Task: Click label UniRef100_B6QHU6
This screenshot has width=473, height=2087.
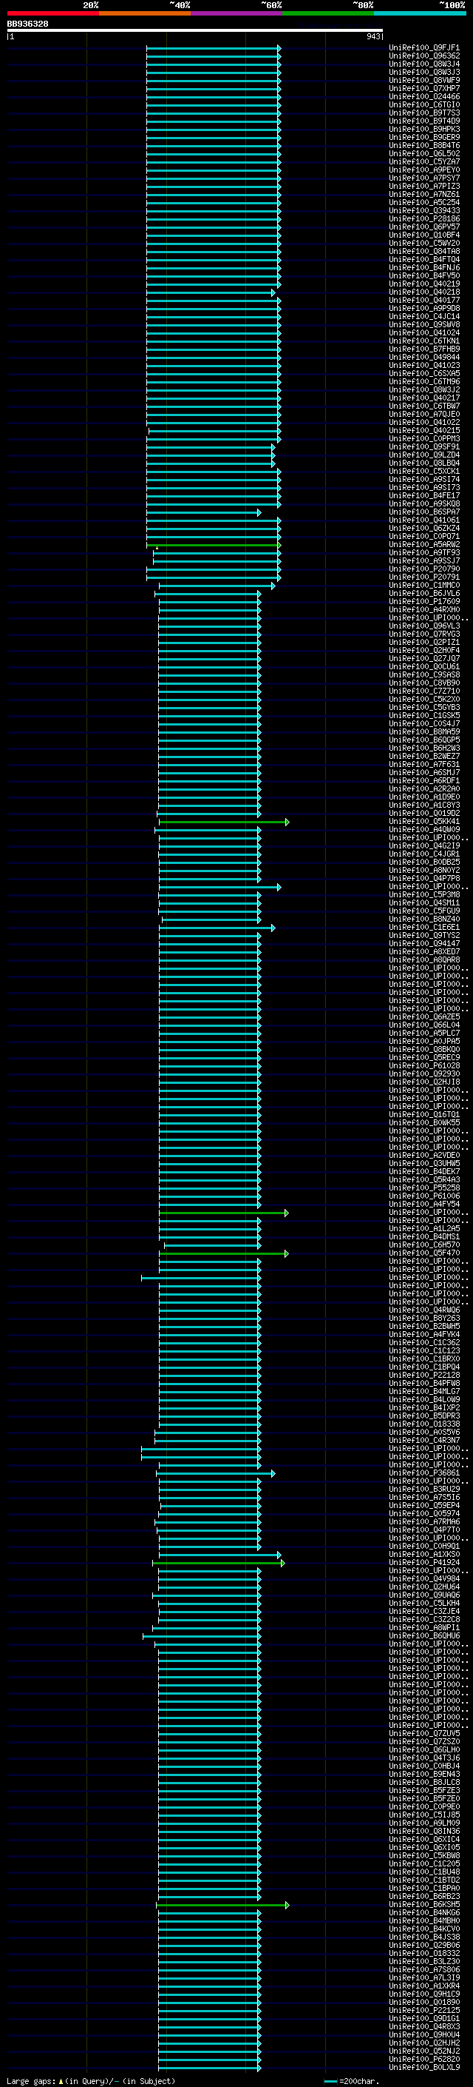Action: tap(424, 1635)
